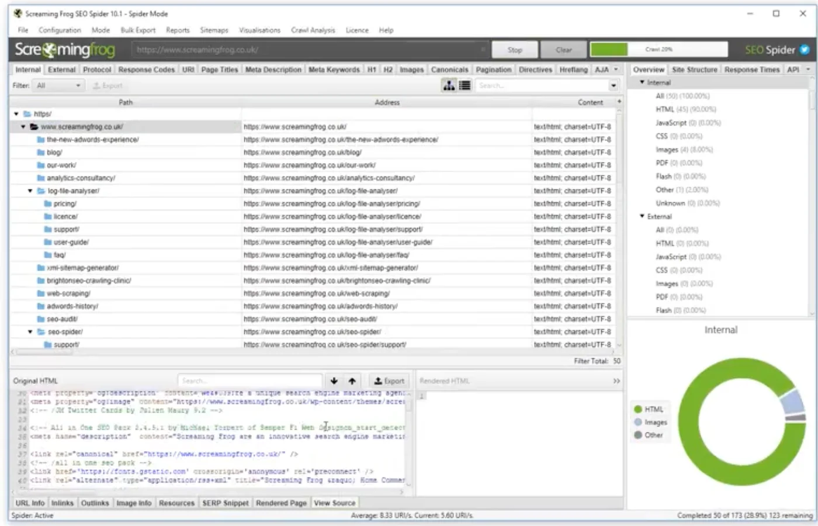Toggle the HTML legend entry on the pie chart
The image size is (818, 526).
[650, 409]
